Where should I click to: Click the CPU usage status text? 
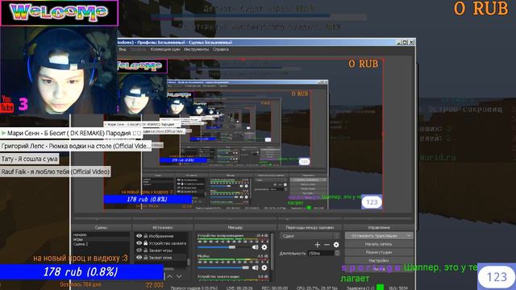tap(317, 288)
